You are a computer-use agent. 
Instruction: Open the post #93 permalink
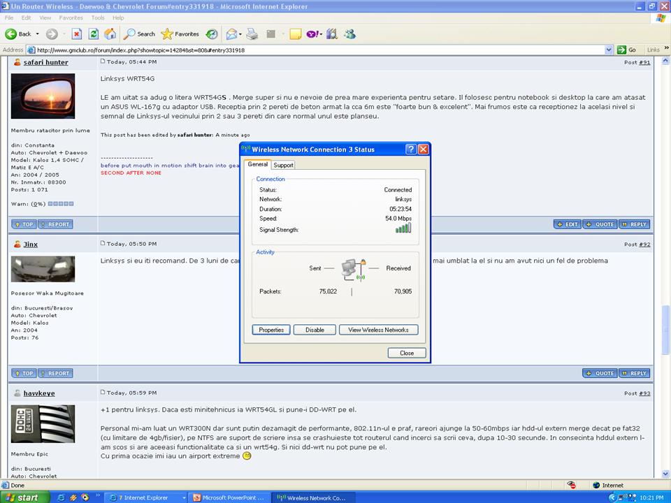[644, 393]
